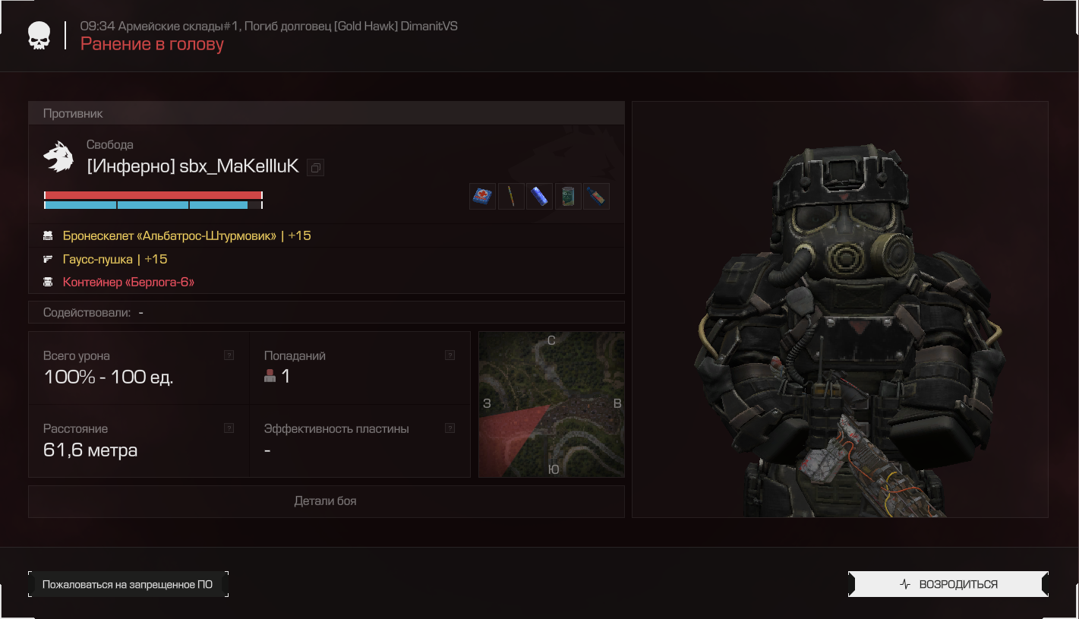Viewport: 1079px width, 619px height.
Task: Copy opponent name with the copy icon
Action: (x=316, y=168)
